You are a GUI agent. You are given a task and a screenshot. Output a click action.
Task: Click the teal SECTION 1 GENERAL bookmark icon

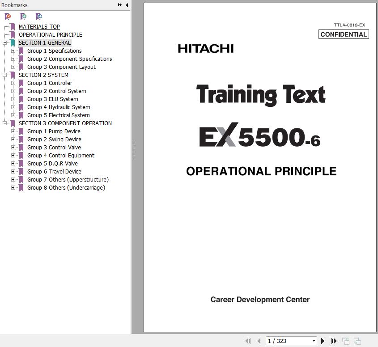(13, 43)
